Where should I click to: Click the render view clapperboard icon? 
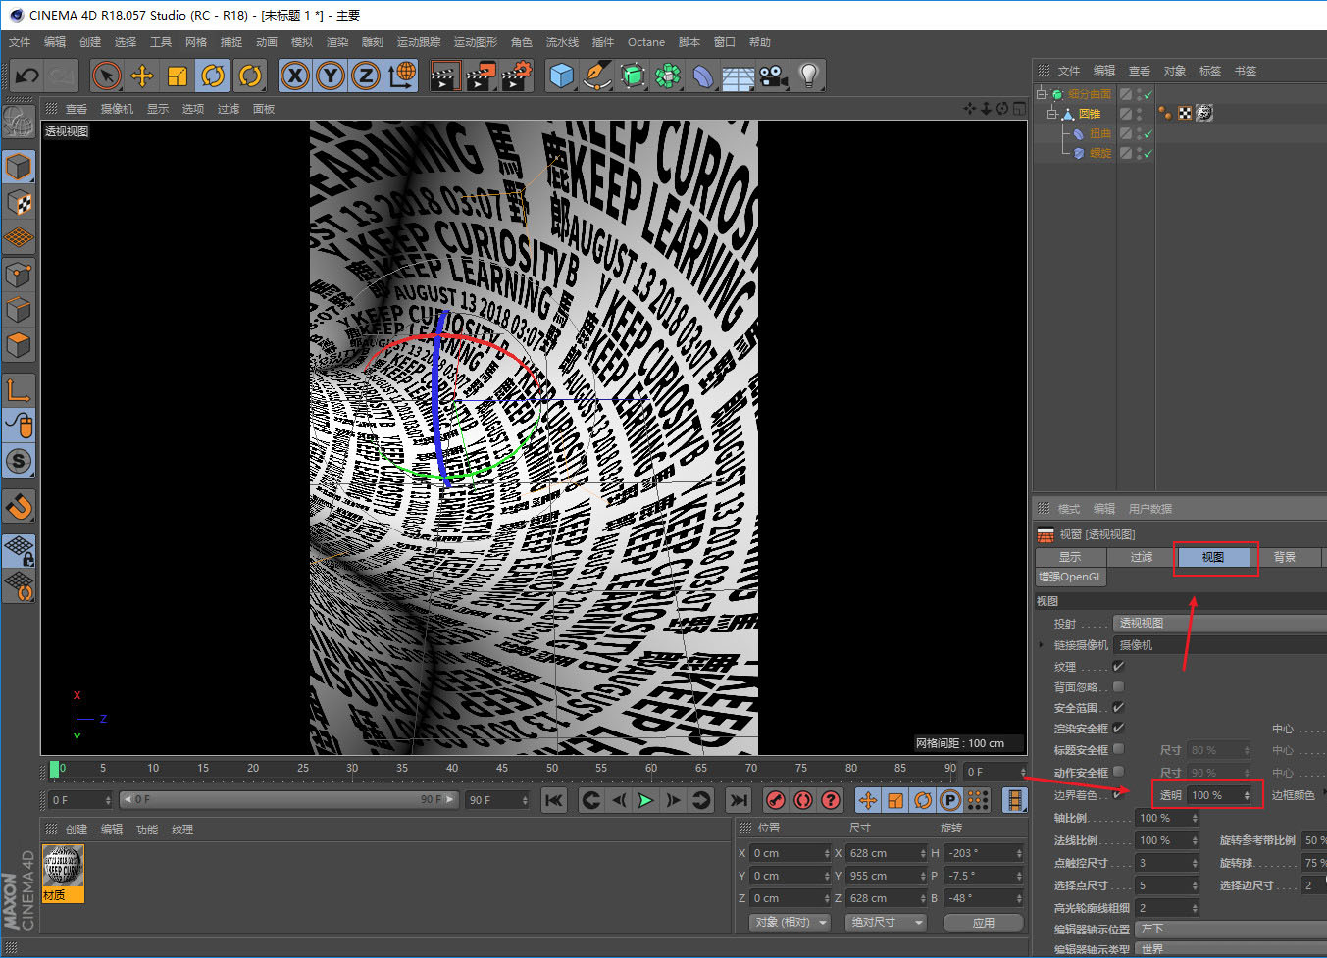tap(445, 76)
